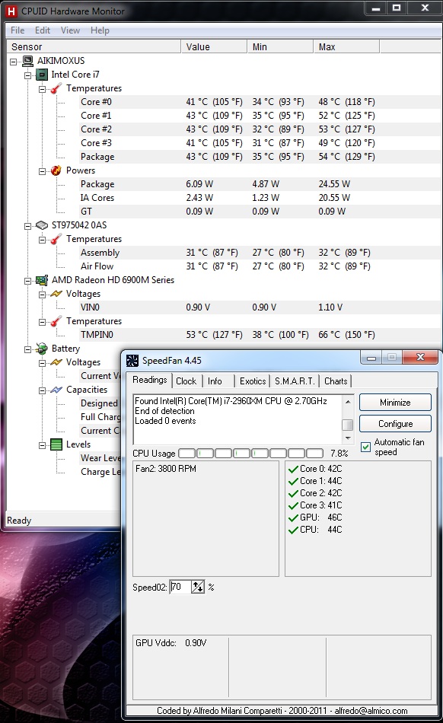Screen dimensions: 443x723
Task: Click the thermometer icon under Intel Core i7
Action: pos(56,88)
